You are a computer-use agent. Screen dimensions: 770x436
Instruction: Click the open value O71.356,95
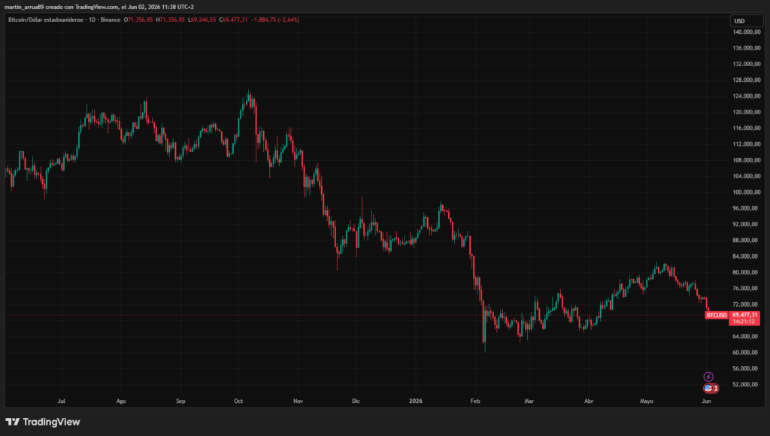click(138, 20)
